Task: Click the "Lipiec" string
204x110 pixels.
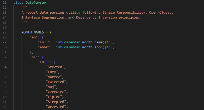Action: click(54, 97)
